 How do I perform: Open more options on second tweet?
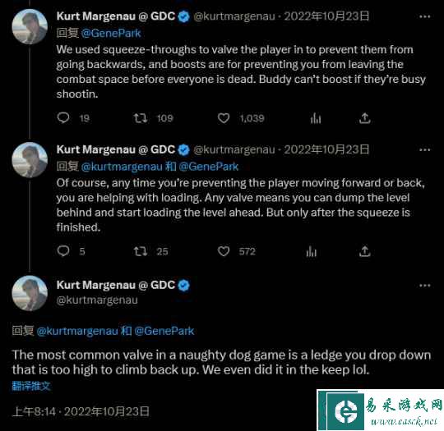[x=425, y=149]
